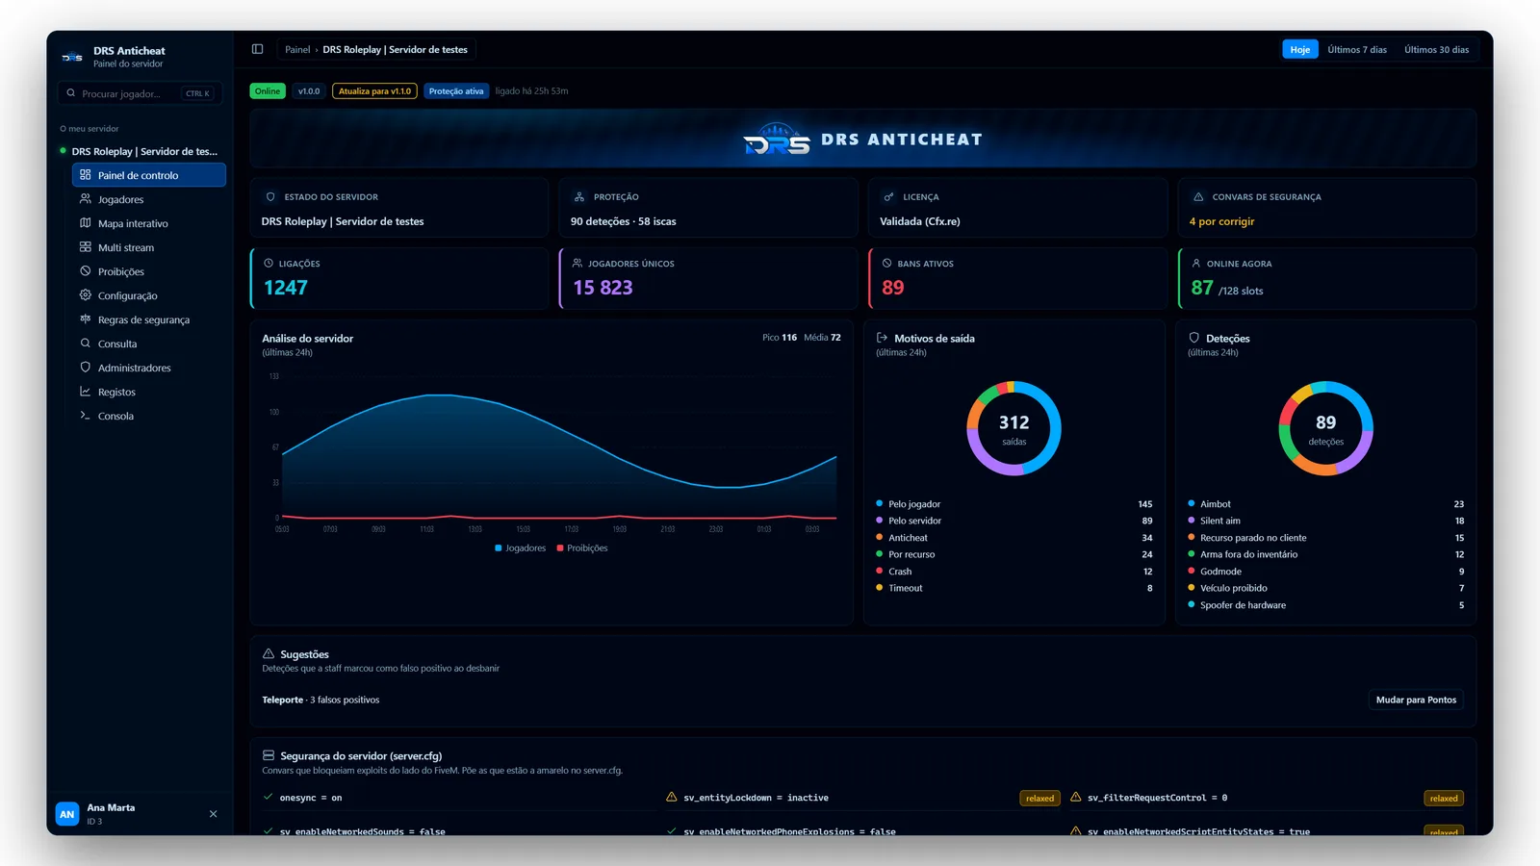Screen dimensions: 1540x866
Task: Select Painel de controlo
Action: (149, 175)
